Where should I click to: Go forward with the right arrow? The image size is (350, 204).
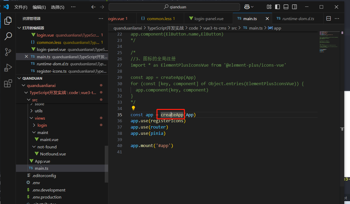coord(102,7)
